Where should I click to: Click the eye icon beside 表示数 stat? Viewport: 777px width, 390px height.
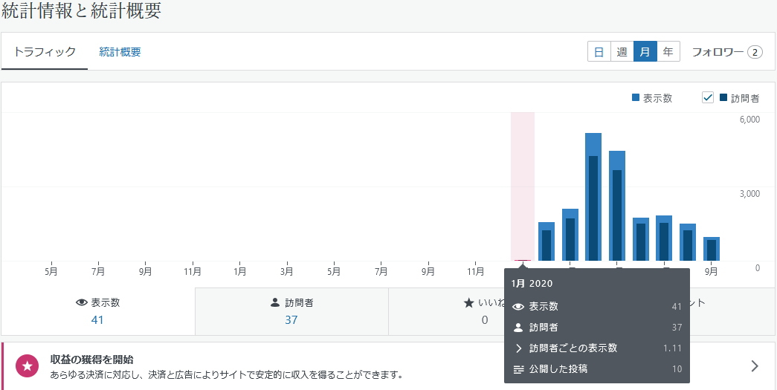pos(82,303)
